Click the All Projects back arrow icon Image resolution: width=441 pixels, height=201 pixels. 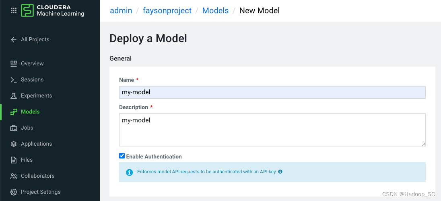[x=14, y=40]
